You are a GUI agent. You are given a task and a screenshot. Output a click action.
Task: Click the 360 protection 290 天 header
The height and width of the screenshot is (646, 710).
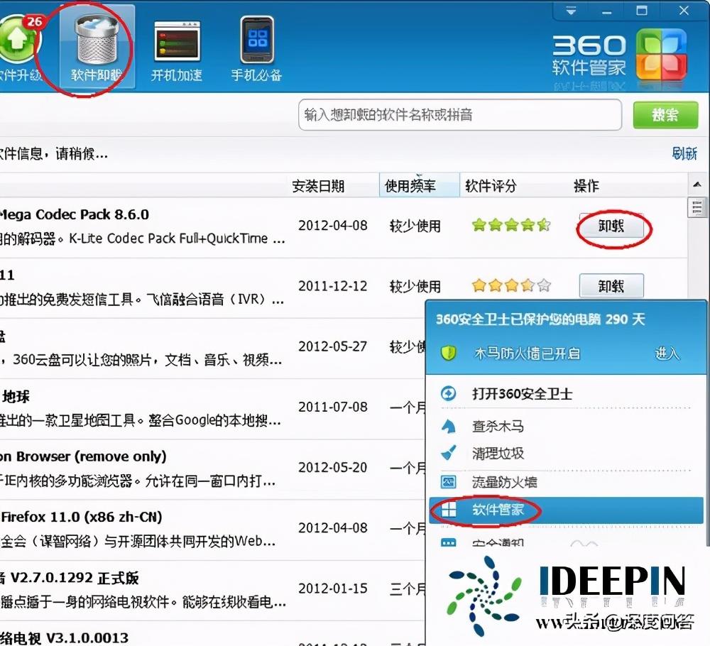pos(540,319)
